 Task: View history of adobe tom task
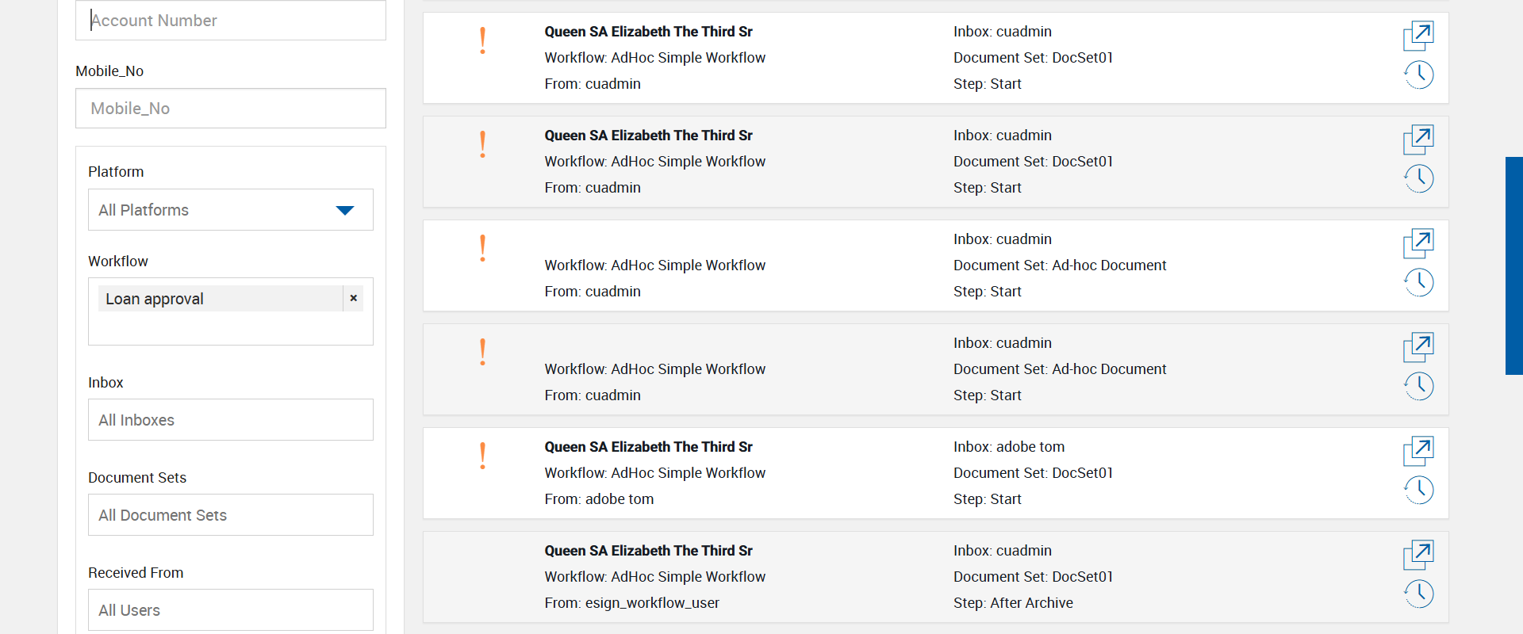(x=1418, y=491)
